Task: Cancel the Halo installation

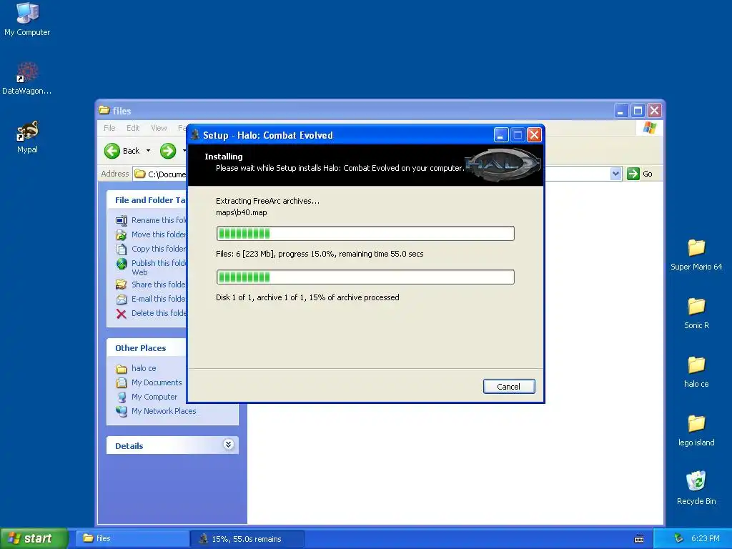Action: coord(509,387)
